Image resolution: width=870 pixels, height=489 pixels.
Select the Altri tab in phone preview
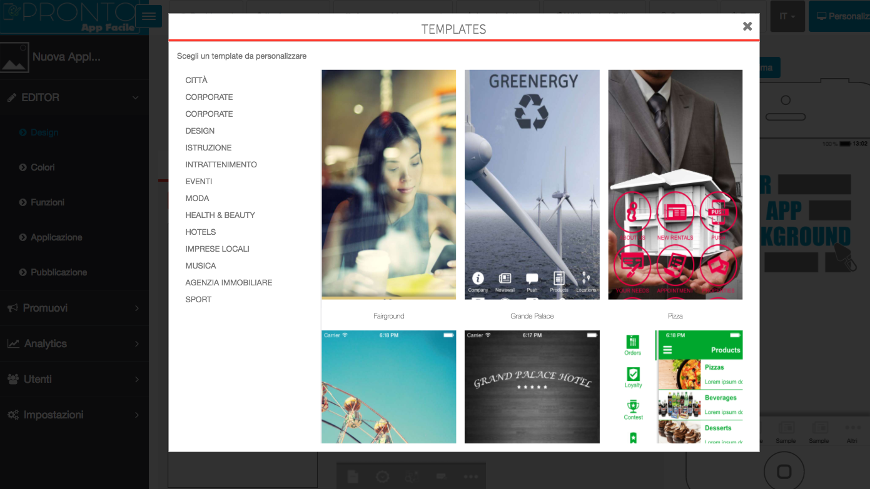pyautogui.click(x=852, y=433)
